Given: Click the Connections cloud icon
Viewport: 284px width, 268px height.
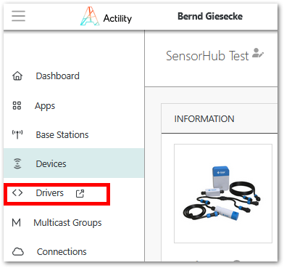Looking at the screenshot, I should 18,252.
